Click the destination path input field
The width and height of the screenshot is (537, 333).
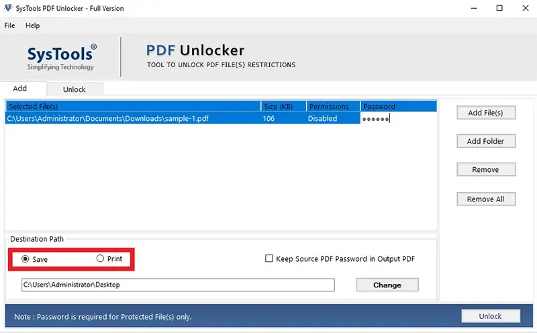(x=178, y=285)
